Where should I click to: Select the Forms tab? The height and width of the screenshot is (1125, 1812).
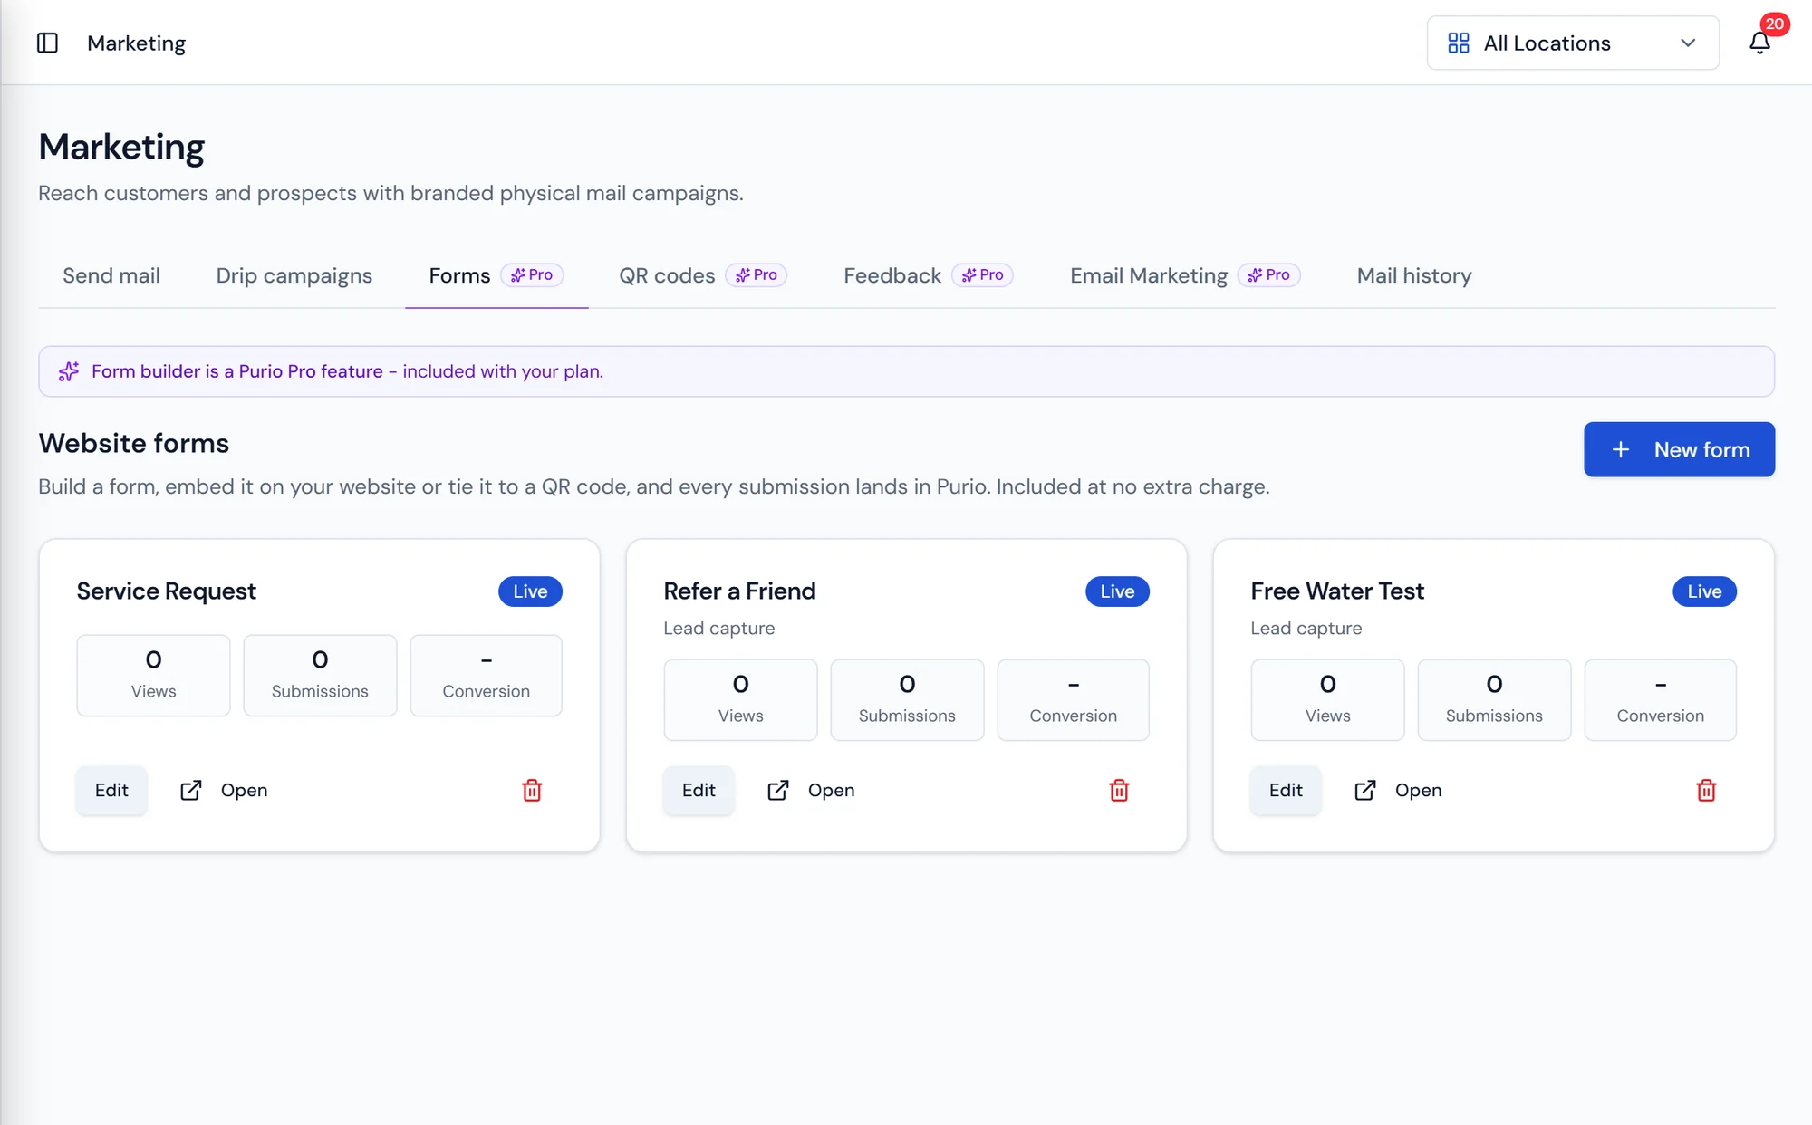click(496, 275)
